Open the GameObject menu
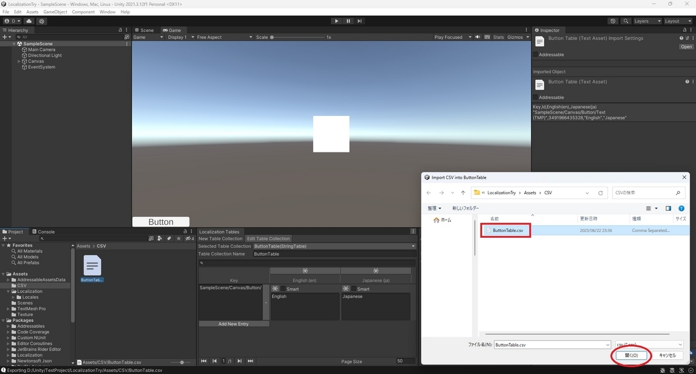Image resolution: width=696 pixels, height=374 pixels. click(55, 12)
